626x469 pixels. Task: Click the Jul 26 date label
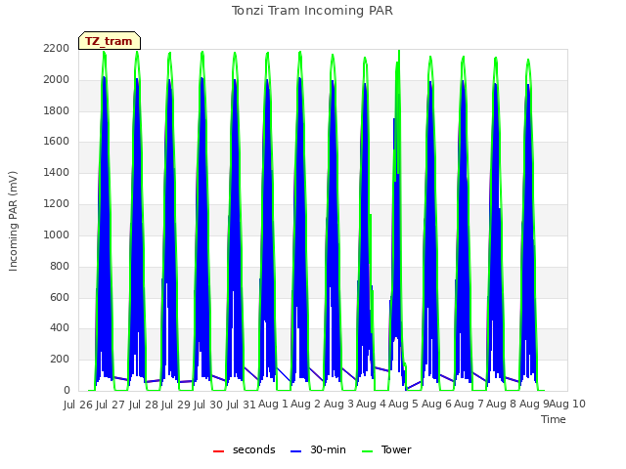click(x=78, y=405)
